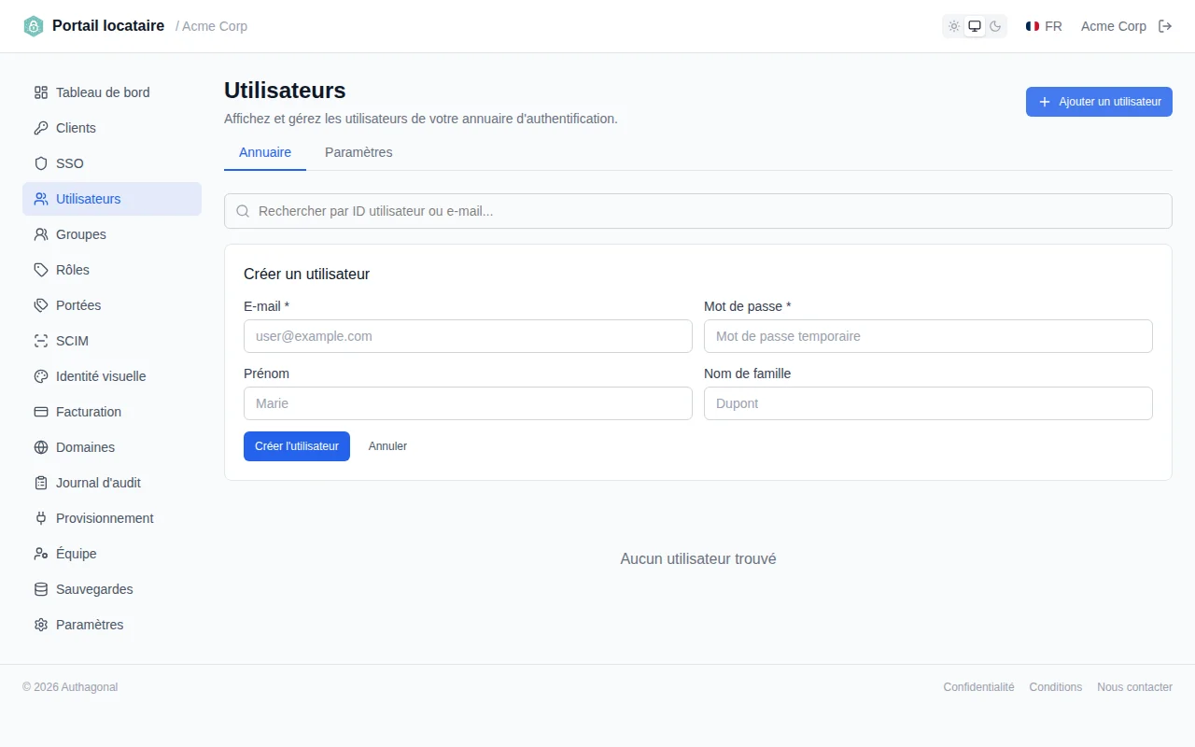The image size is (1195, 747).
Task: Go to Clients in sidebar
Action: coord(112,128)
